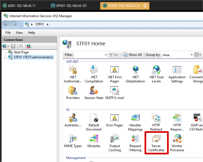Open .NET Globalization settings
This screenshot has height=162, width=203.
pos(135,74)
